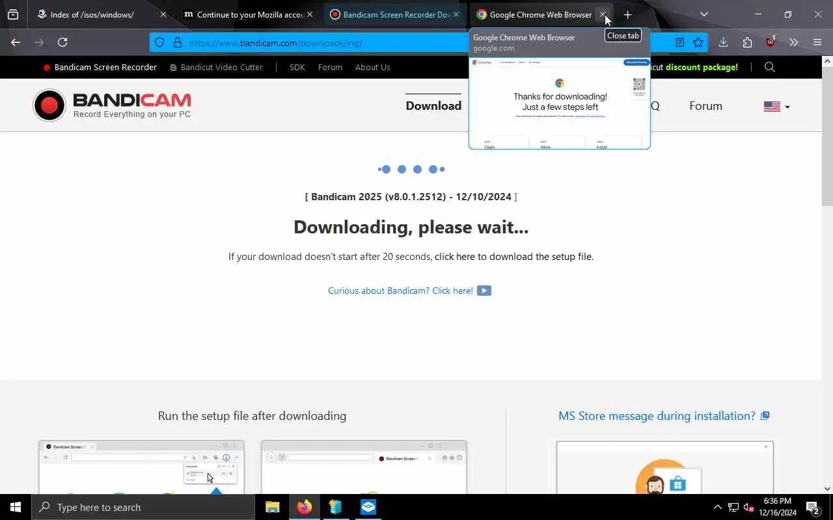Open MS Store installation illustration thumbnail

pos(665,467)
